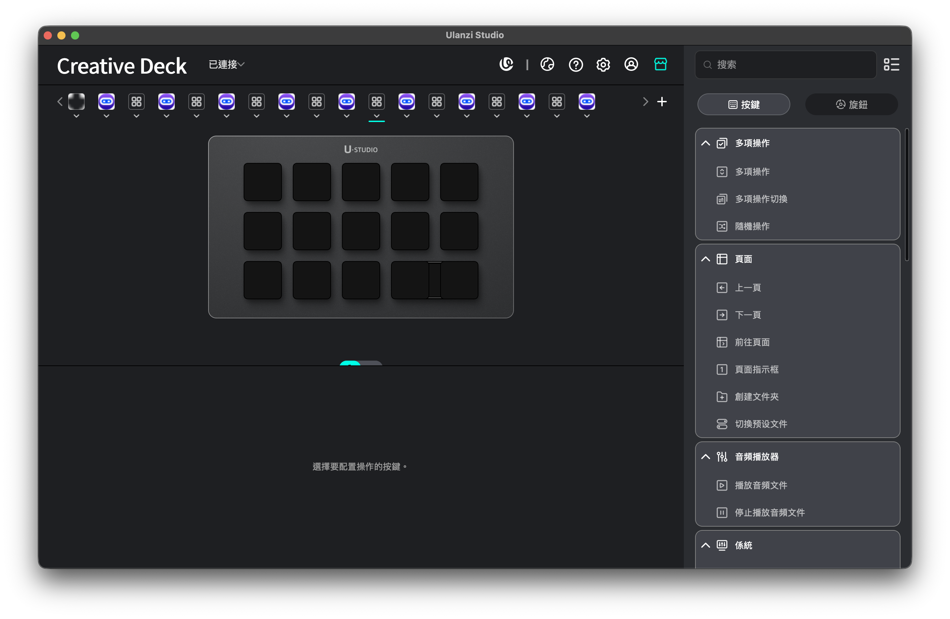The width and height of the screenshot is (950, 619).
Task: Select the 多項操作切換 action icon
Action: (x=721, y=199)
